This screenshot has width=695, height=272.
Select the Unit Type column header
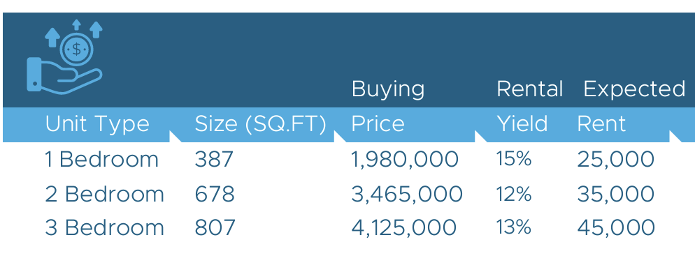(x=97, y=124)
